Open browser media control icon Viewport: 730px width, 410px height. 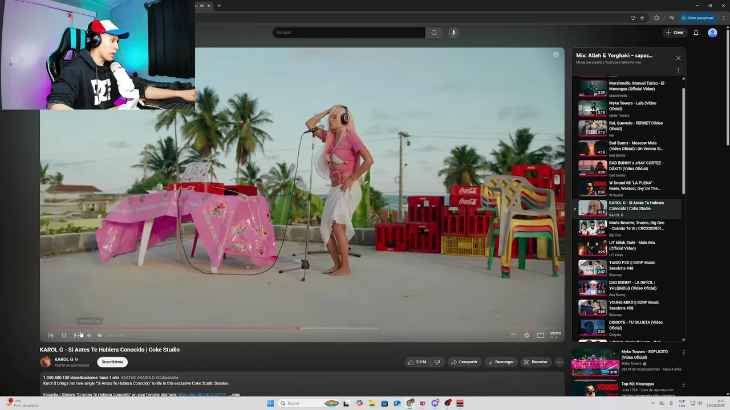(671, 18)
